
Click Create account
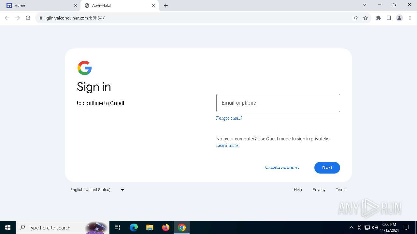282,167
